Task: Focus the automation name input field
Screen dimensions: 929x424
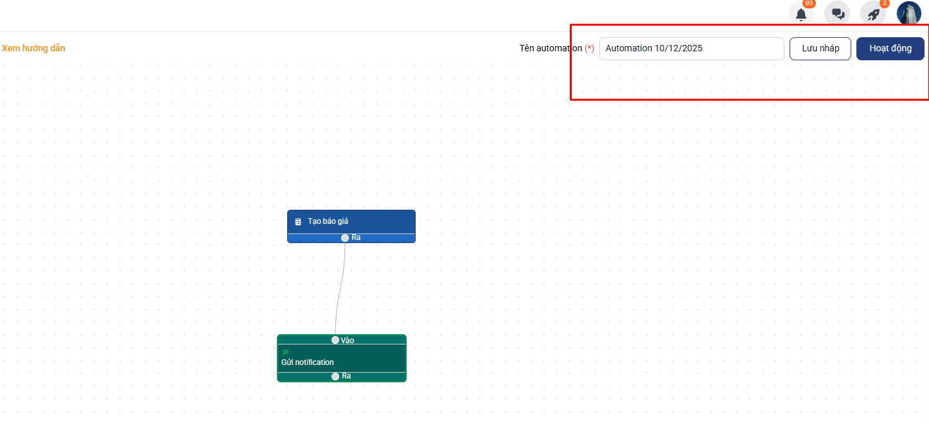Action: pyautogui.click(x=691, y=49)
